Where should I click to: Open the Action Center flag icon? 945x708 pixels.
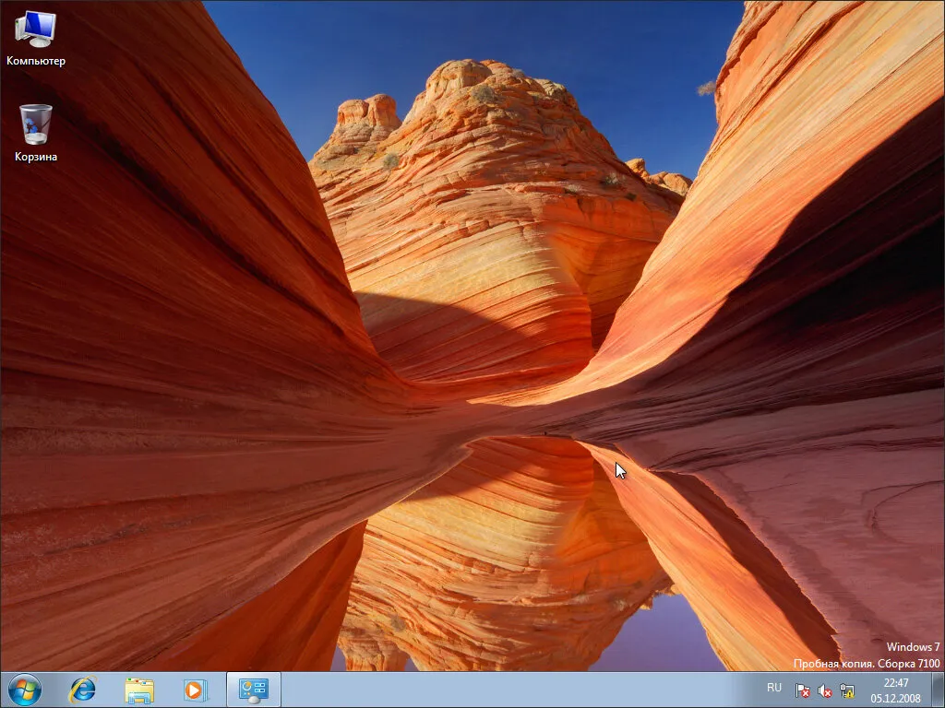(x=802, y=690)
